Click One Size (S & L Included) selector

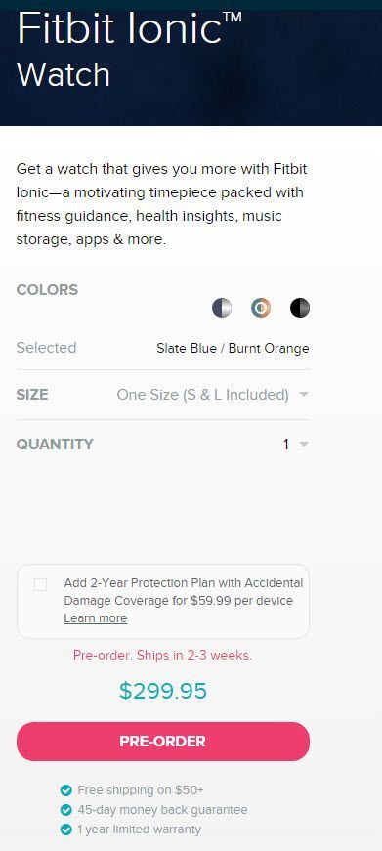click(x=203, y=395)
